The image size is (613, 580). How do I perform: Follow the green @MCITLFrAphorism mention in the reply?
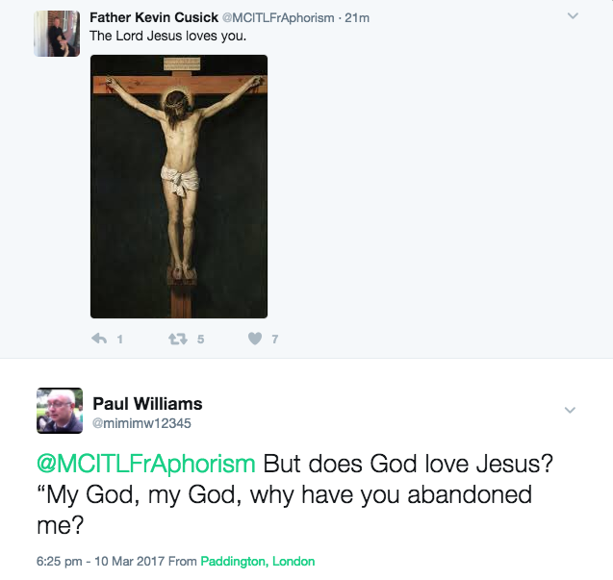point(146,463)
